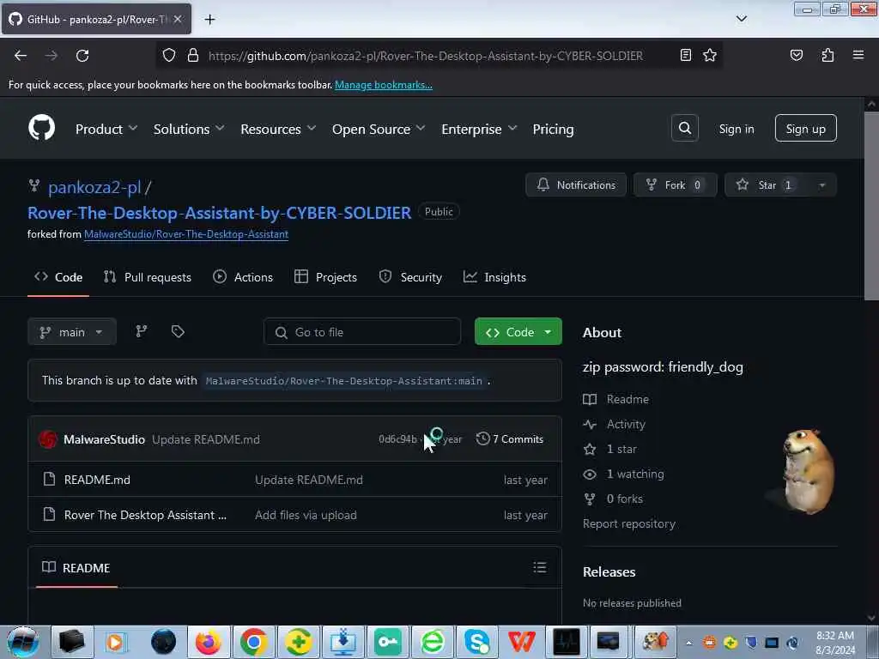879x659 pixels.
Task: Expand the Product menu
Action: coord(106,129)
